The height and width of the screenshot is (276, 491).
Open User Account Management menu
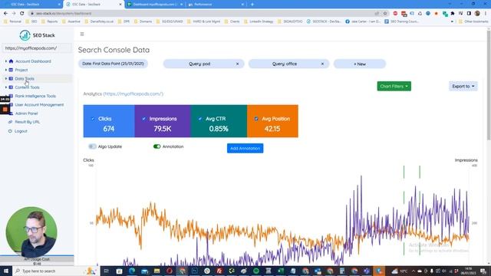[x=39, y=105]
